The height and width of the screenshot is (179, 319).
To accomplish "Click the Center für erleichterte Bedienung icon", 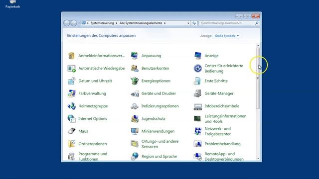I will click(x=197, y=68).
